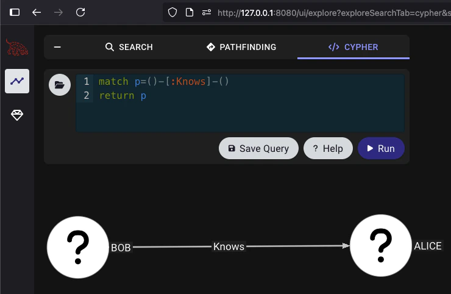Click the BloodHound logo icon
Screen dimensions: 451x294
(17, 47)
